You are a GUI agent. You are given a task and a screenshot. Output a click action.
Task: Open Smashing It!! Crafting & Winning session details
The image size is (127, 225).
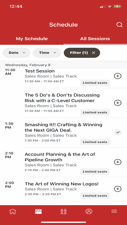[63, 127]
